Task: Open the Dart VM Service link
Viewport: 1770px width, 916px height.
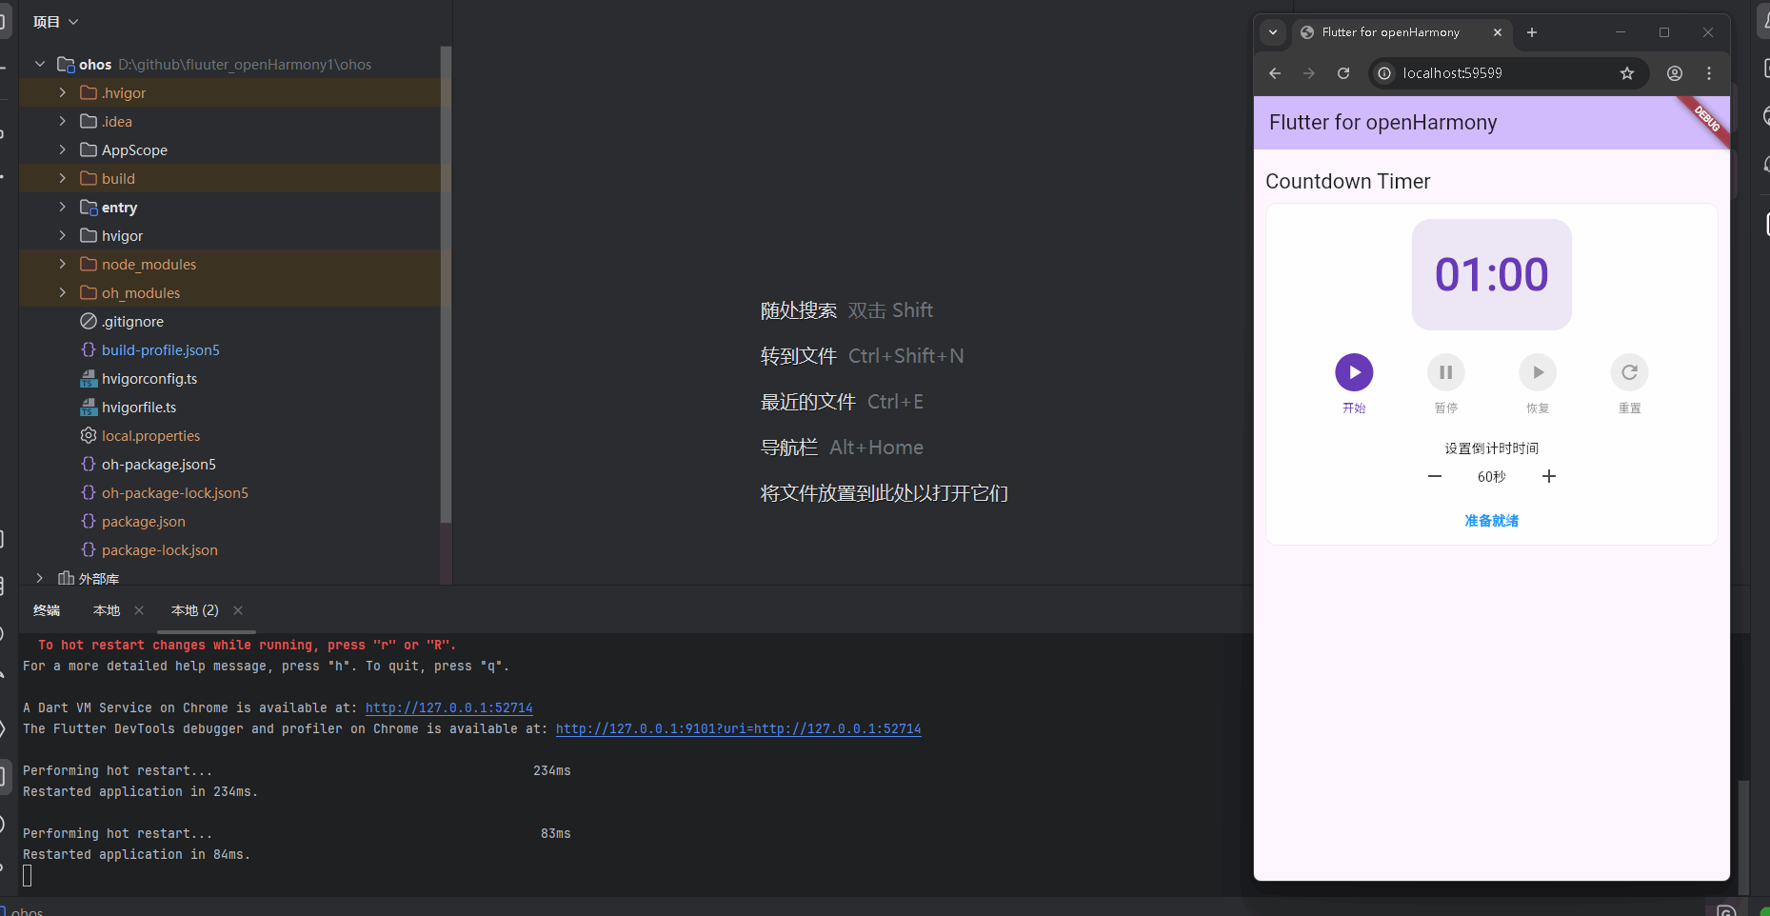Action: 448,707
